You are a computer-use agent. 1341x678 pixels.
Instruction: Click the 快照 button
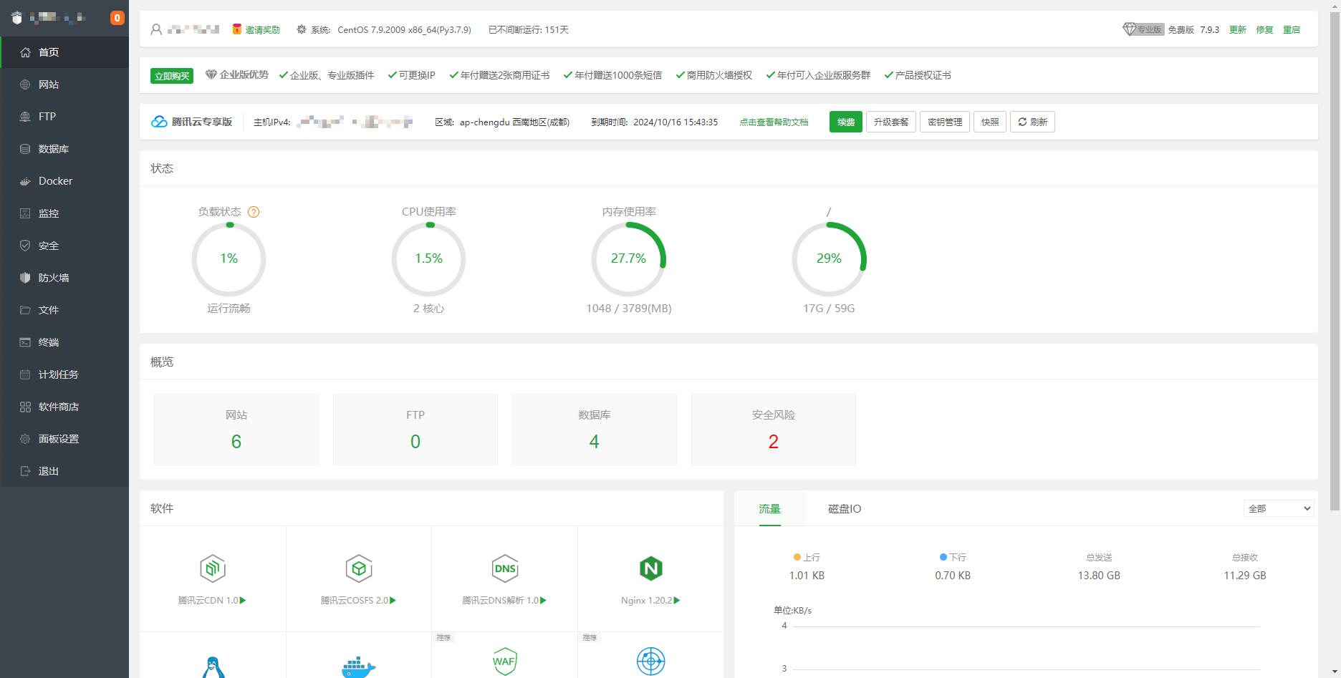tap(990, 122)
